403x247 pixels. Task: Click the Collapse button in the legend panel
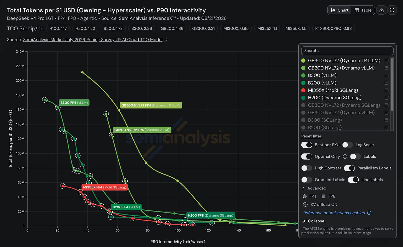pyautogui.click(x=313, y=221)
